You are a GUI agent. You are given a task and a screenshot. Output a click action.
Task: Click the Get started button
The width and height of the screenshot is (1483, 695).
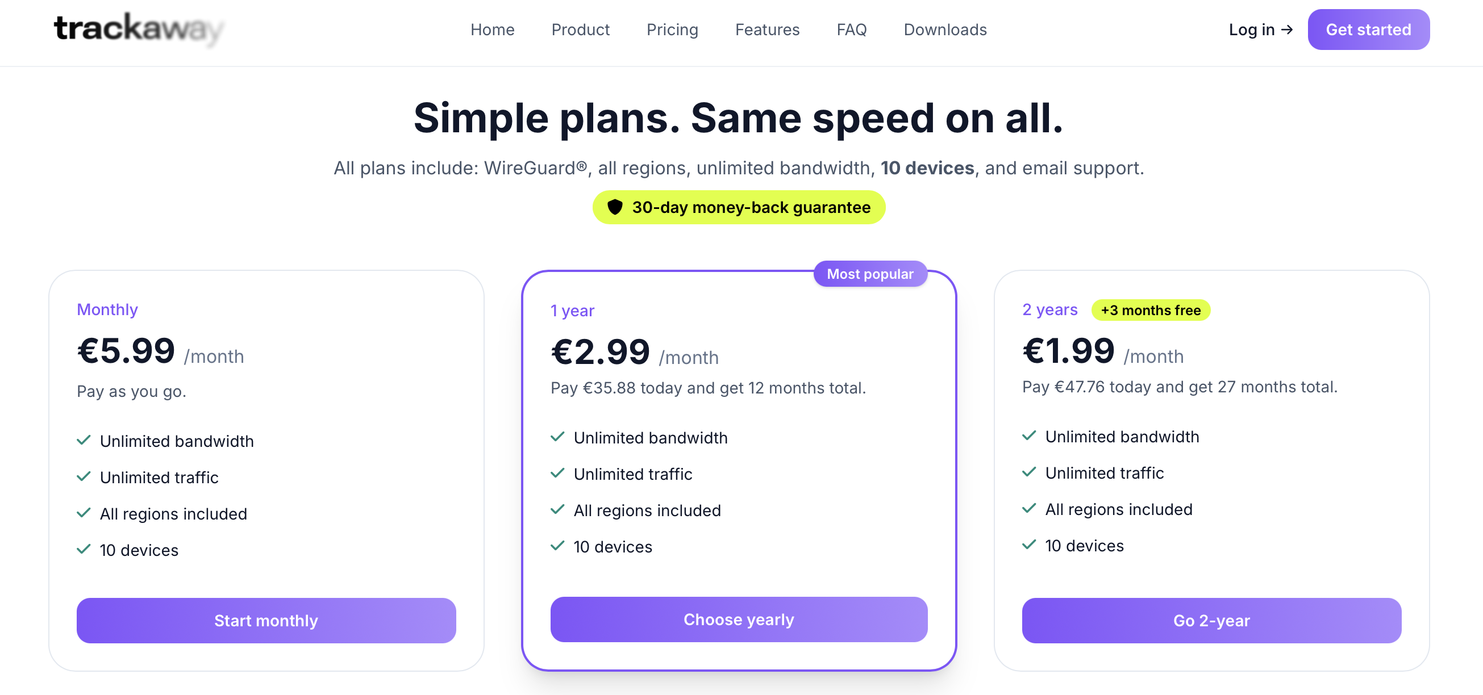(1368, 30)
